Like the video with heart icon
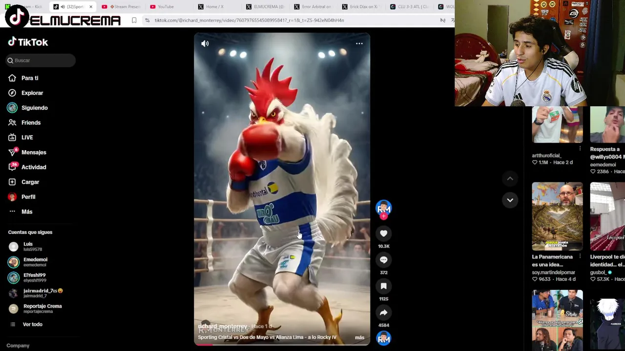The image size is (625, 351). point(384,234)
